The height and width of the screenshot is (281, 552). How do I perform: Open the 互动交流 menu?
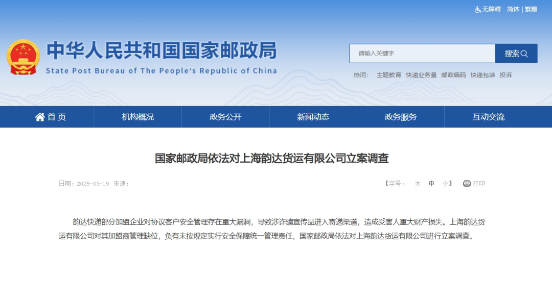tap(488, 117)
